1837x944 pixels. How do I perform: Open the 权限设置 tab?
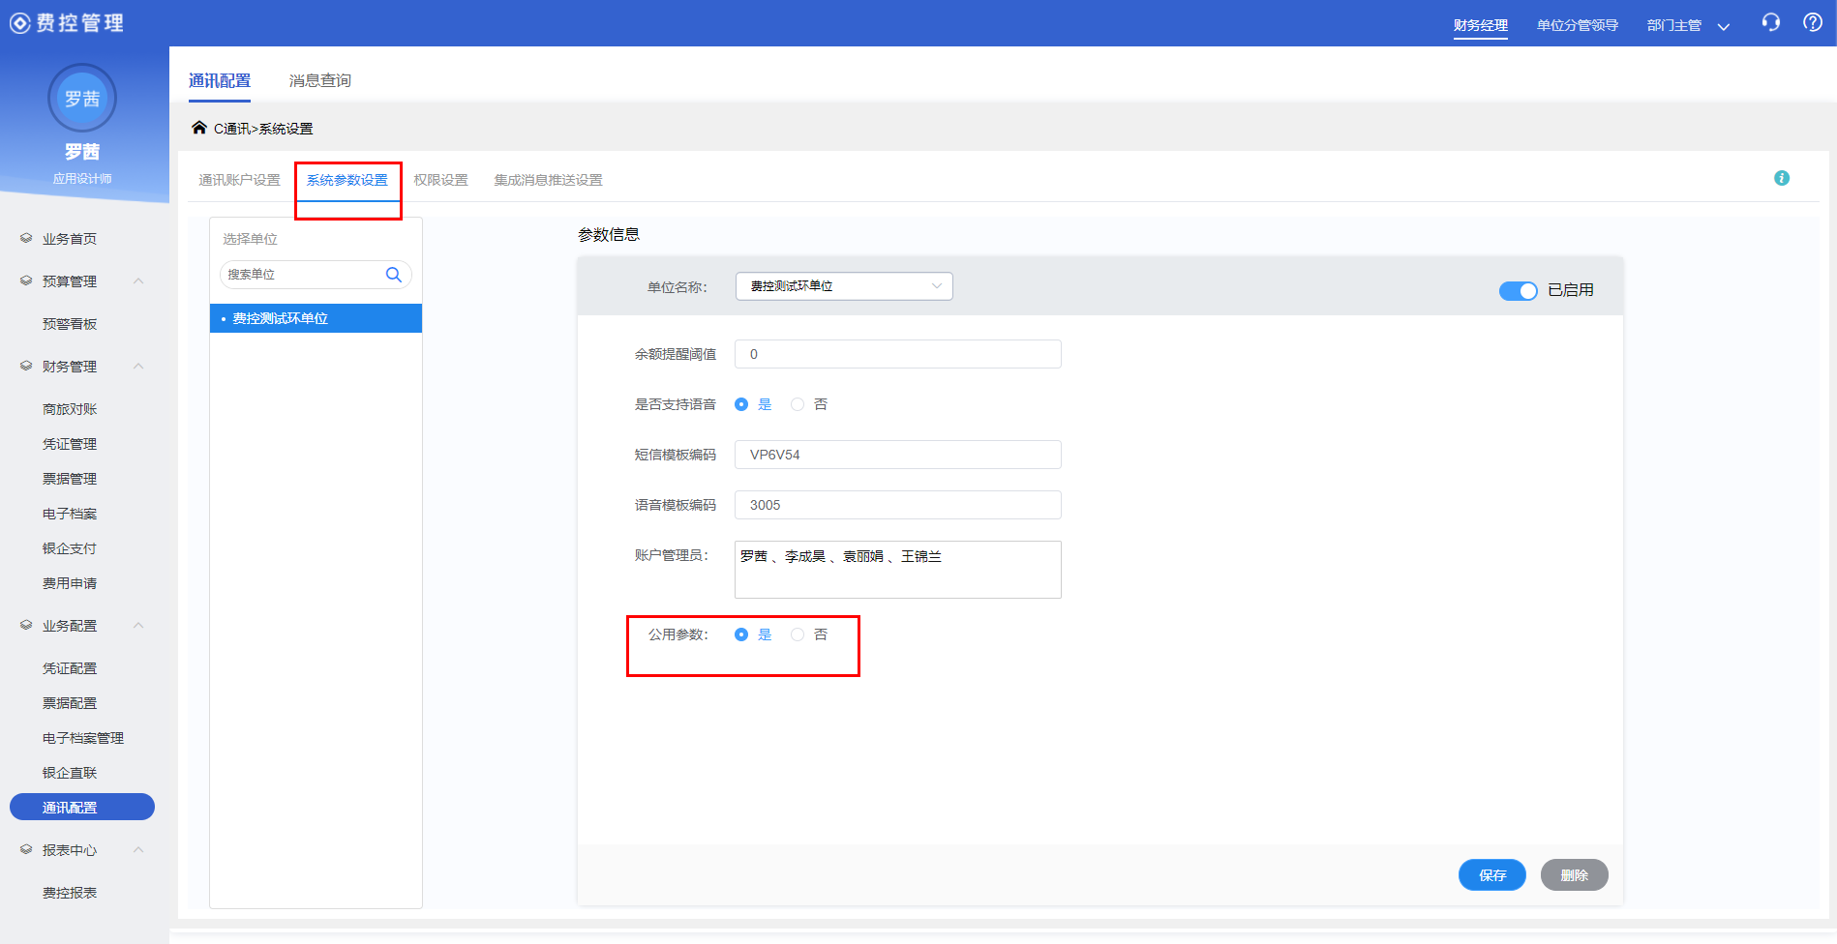tap(441, 180)
